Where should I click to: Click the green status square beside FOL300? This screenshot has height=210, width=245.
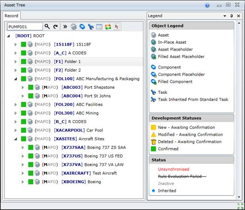(24, 113)
